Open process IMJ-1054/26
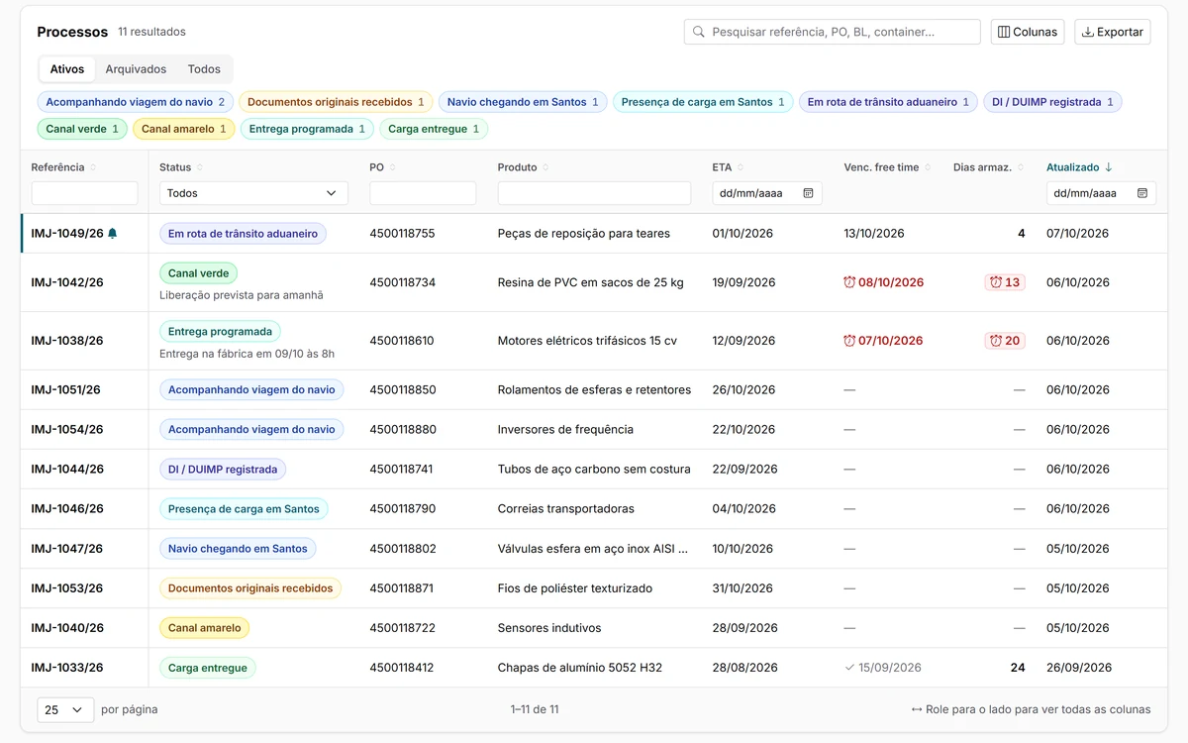 (x=67, y=430)
